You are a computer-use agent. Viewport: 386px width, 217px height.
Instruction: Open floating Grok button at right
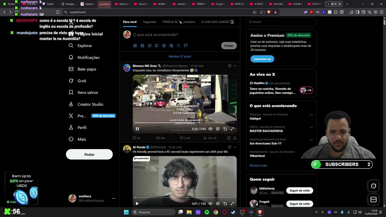click(373, 186)
